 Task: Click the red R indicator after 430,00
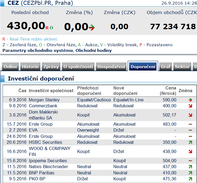pyautogui.click(x=47, y=28)
